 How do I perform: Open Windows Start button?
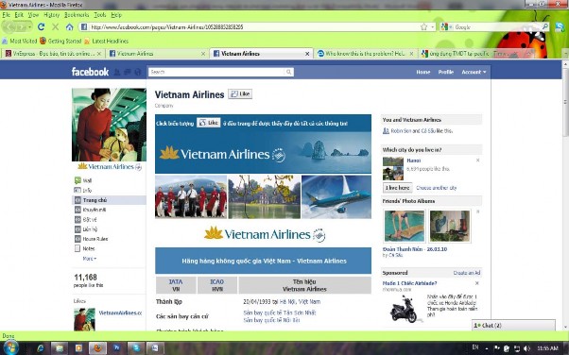tap(10, 347)
